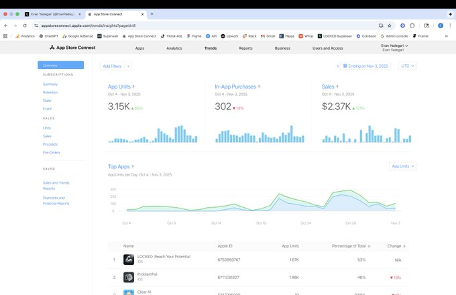Image resolution: width=456 pixels, height=295 pixels.
Task: Open the Reports menu item
Action: click(x=245, y=48)
